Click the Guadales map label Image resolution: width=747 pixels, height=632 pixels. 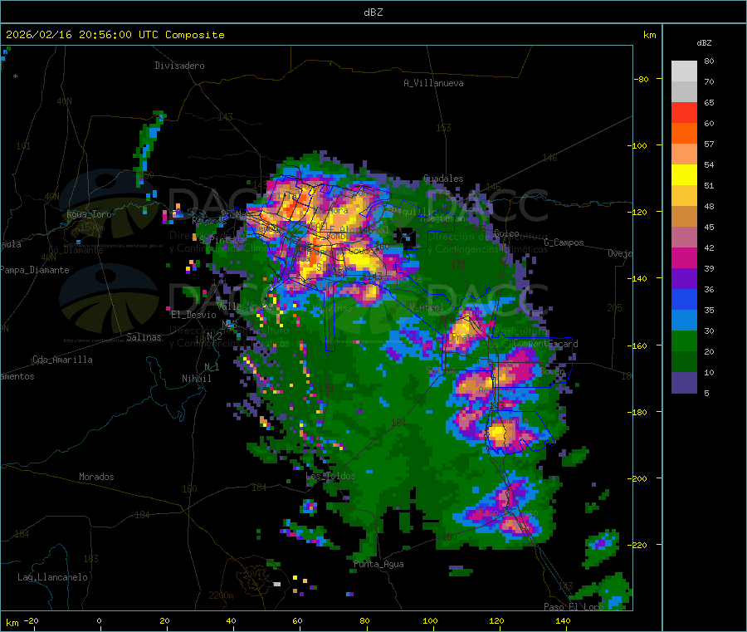[443, 179]
